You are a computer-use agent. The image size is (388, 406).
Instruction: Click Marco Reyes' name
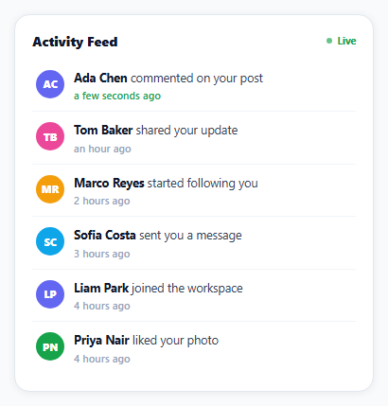pyautogui.click(x=109, y=184)
